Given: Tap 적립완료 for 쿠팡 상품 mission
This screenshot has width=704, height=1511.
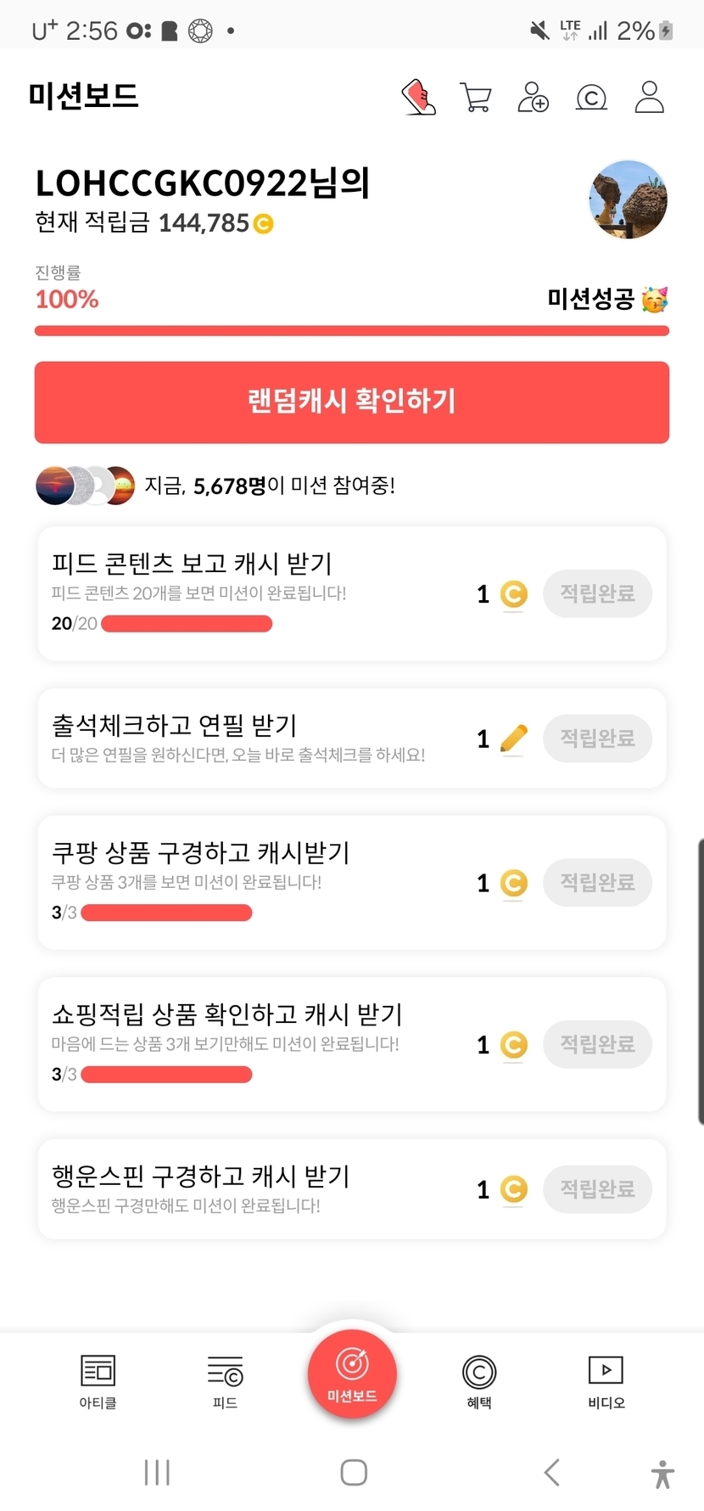Looking at the screenshot, I should [x=597, y=883].
